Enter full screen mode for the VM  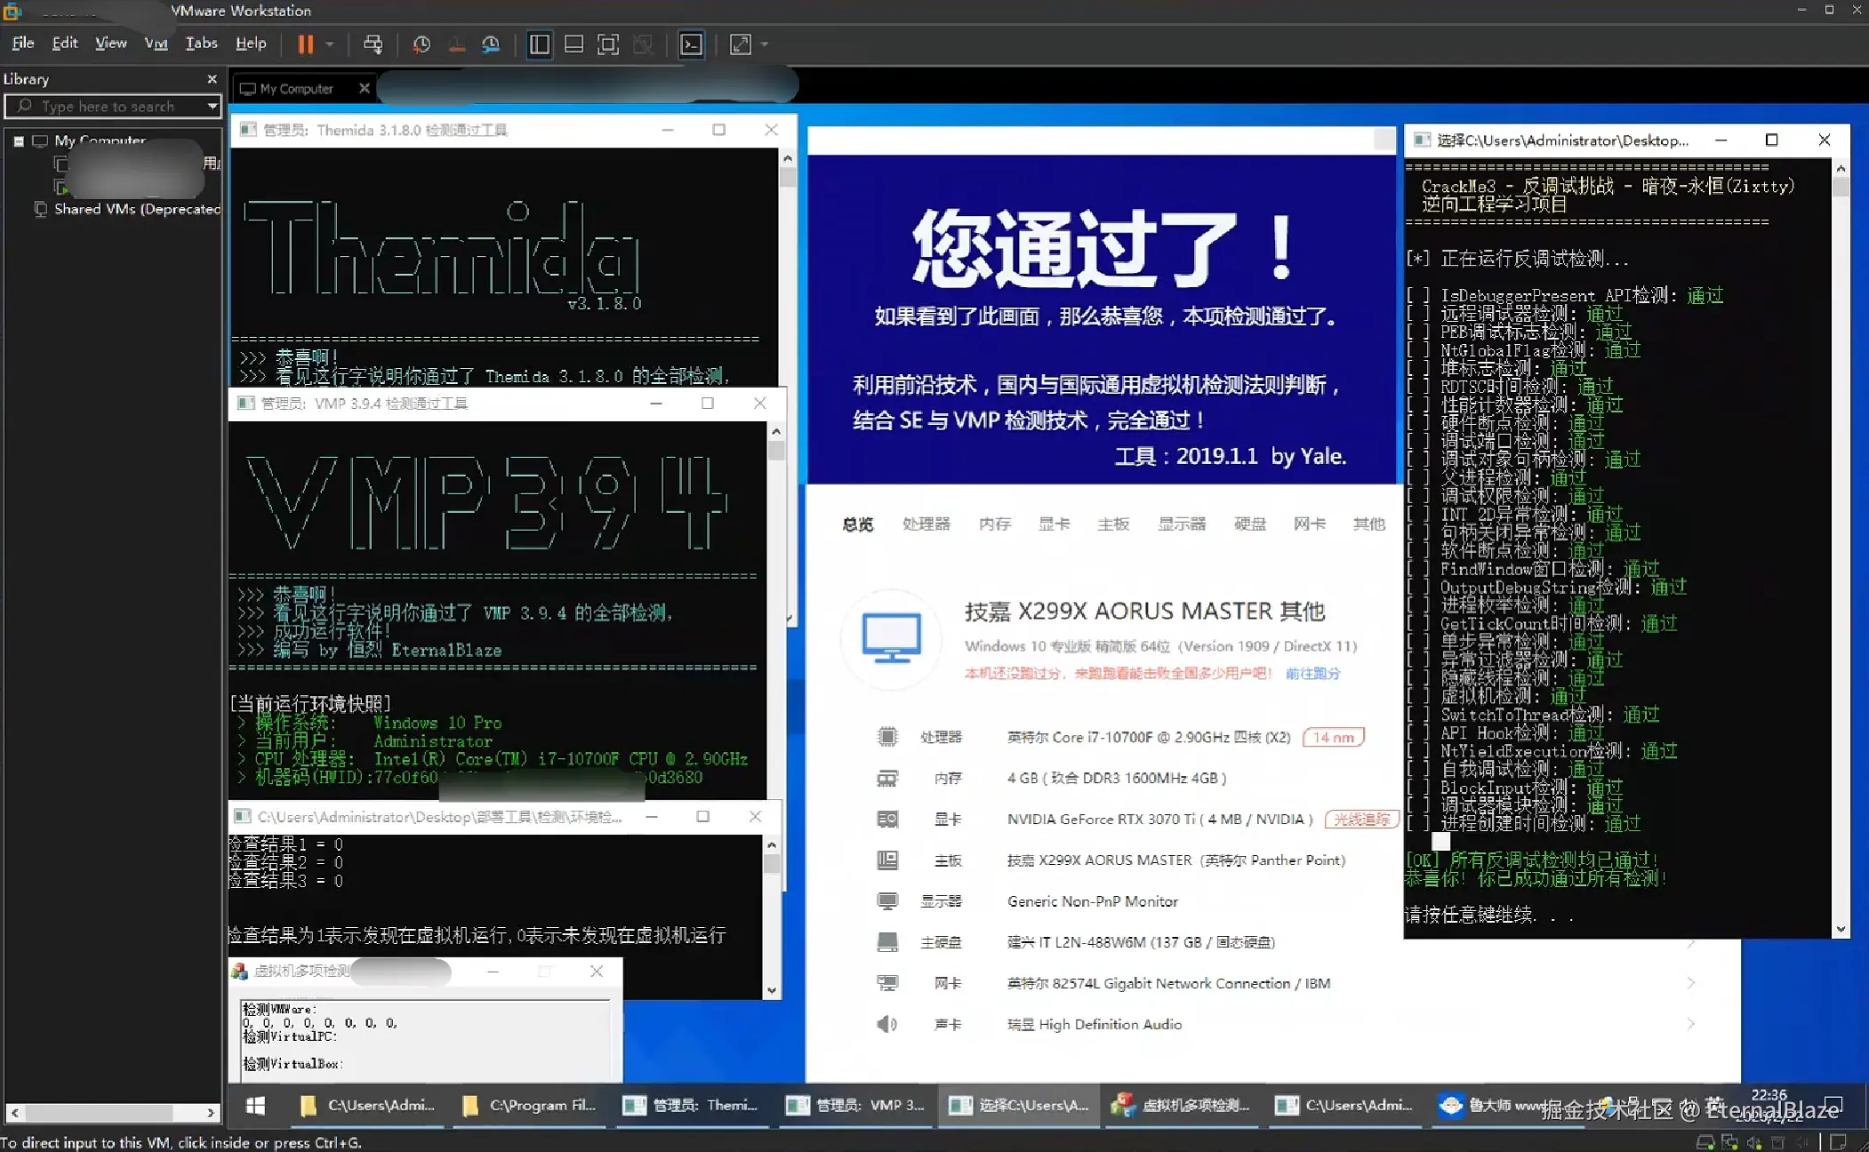click(x=607, y=44)
